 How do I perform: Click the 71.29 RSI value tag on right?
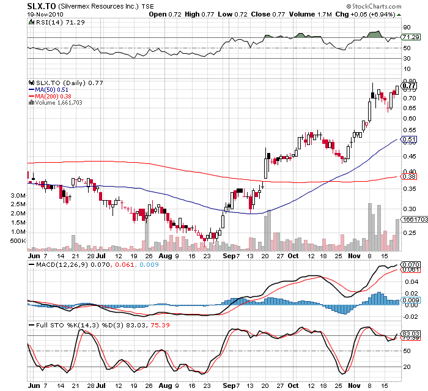click(x=408, y=37)
